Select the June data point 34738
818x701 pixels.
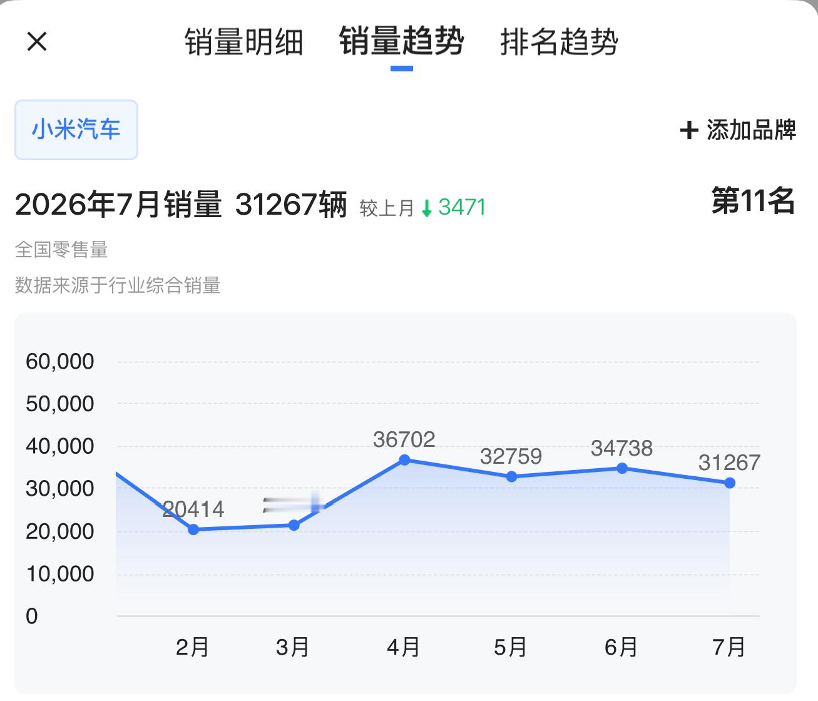(x=622, y=468)
